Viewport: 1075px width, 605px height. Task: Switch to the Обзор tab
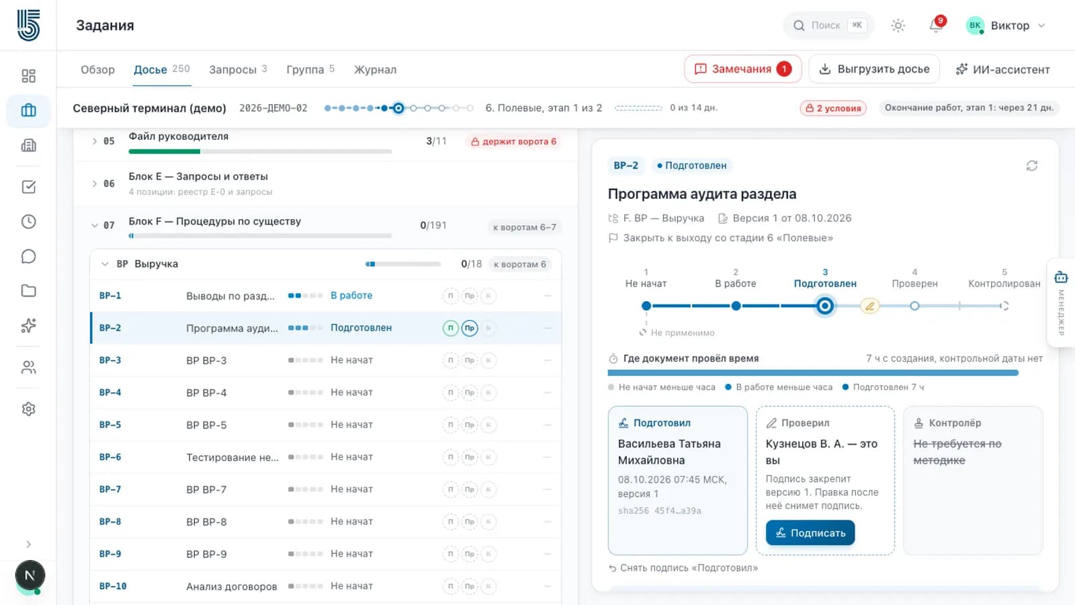(x=97, y=69)
